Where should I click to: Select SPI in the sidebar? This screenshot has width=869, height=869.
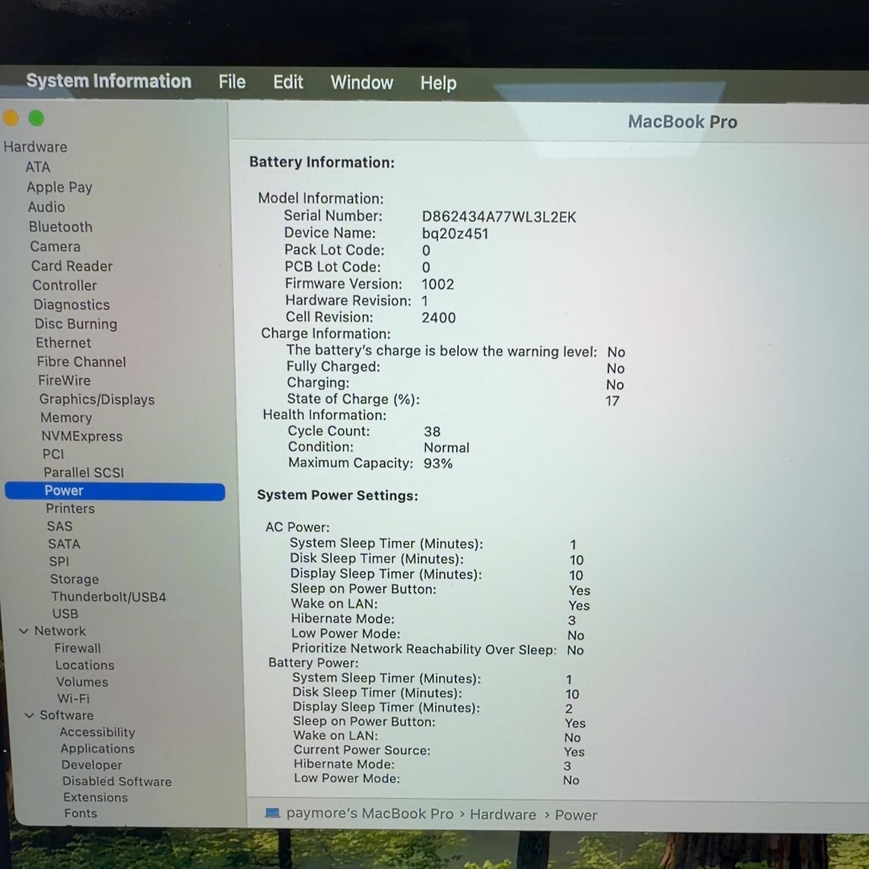[x=59, y=561]
